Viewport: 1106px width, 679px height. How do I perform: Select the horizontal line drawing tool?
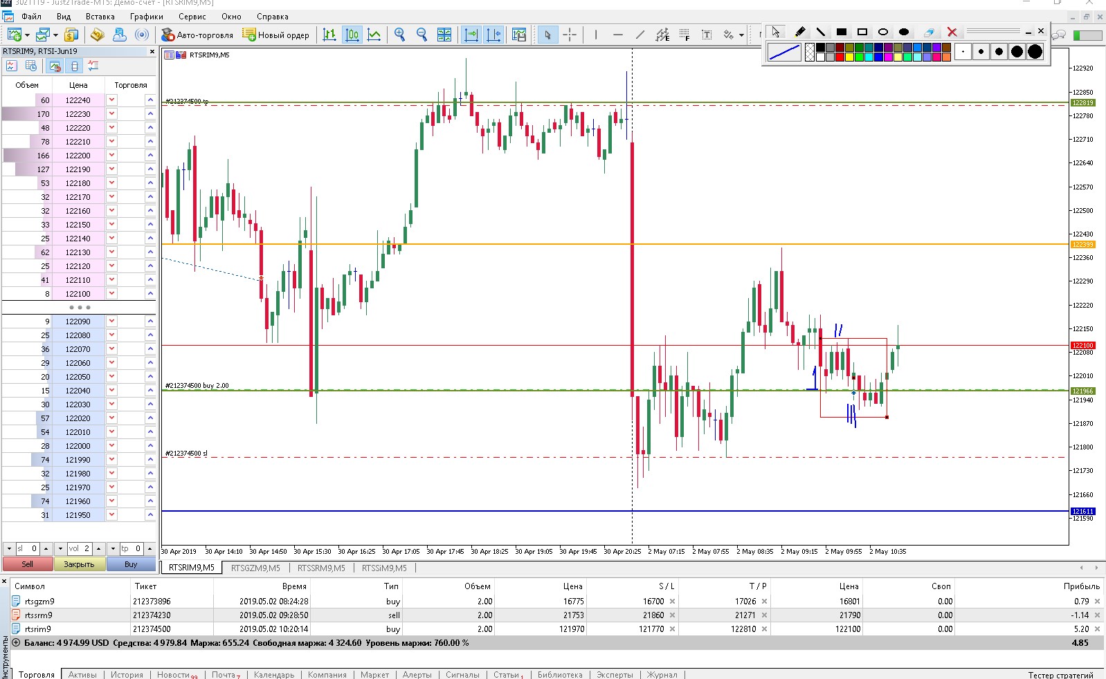click(x=618, y=35)
